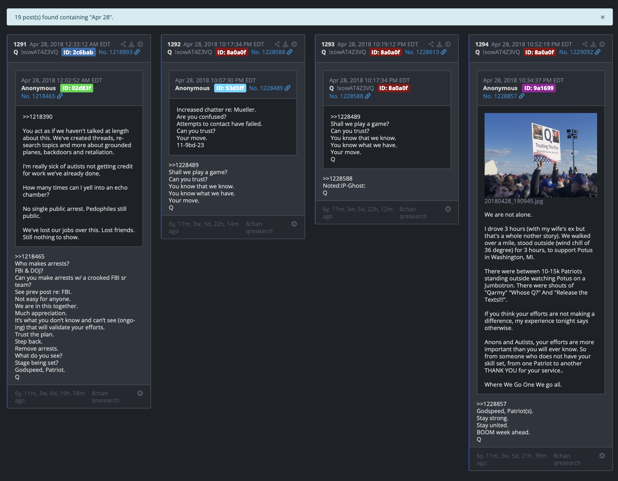Image resolution: width=618 pixels, height=481 pixels.
Task: Click timestamp Apr 28, 2018 10:52:19 PM EDT
Action: (532, 44)
